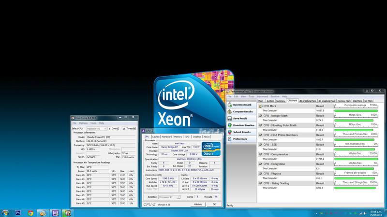Click the CPU - Encryption chip icon
Viewport: 387px width, 217px height.
[260, 164]
